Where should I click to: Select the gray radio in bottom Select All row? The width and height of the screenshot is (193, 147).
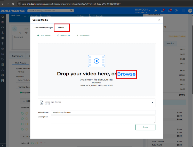pos(45,143)
